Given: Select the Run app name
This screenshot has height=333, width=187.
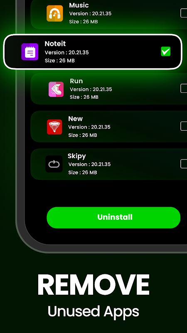Looking at the screenshot, I should pyautogui.click(x=76, y=81).
